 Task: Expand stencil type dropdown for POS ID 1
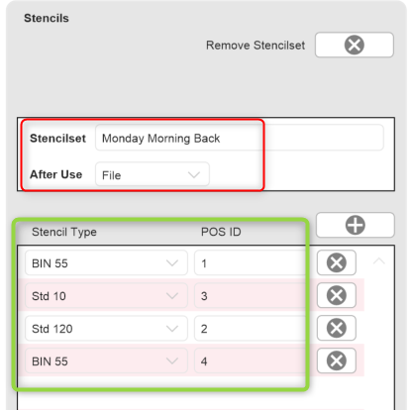pos(106,262)
